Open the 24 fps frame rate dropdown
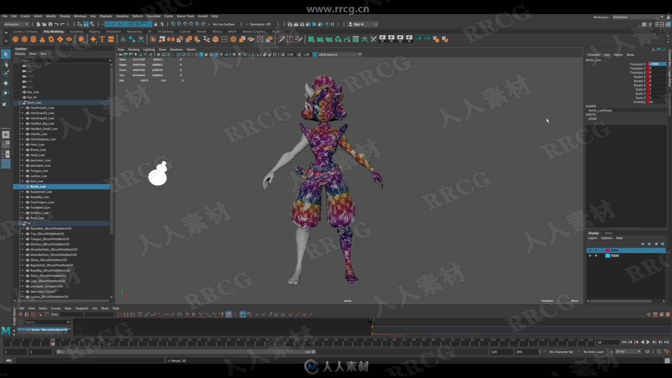 (x=628, y=352)
